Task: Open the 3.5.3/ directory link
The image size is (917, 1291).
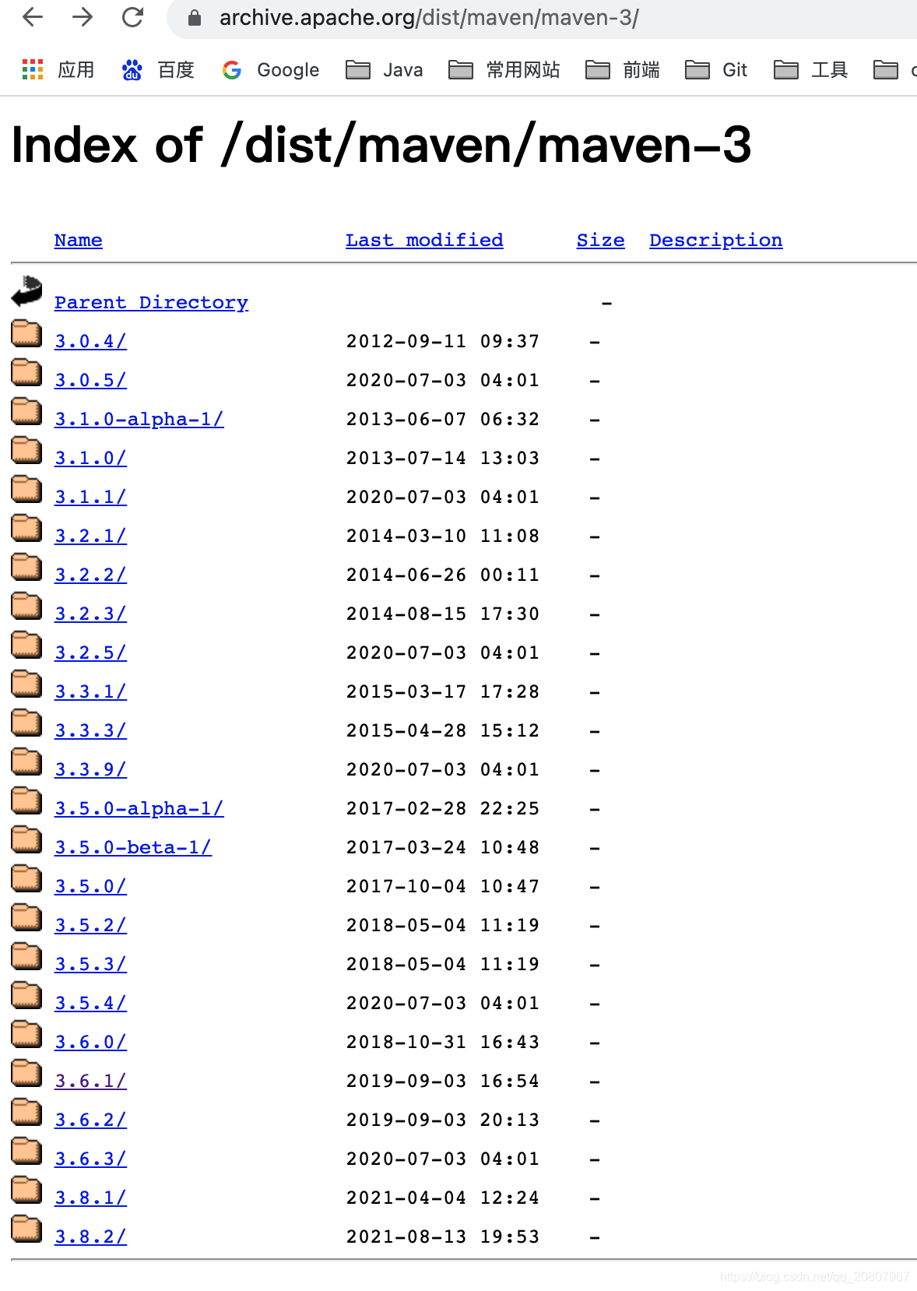Action: pyautogui.click(x=90, y=964)
